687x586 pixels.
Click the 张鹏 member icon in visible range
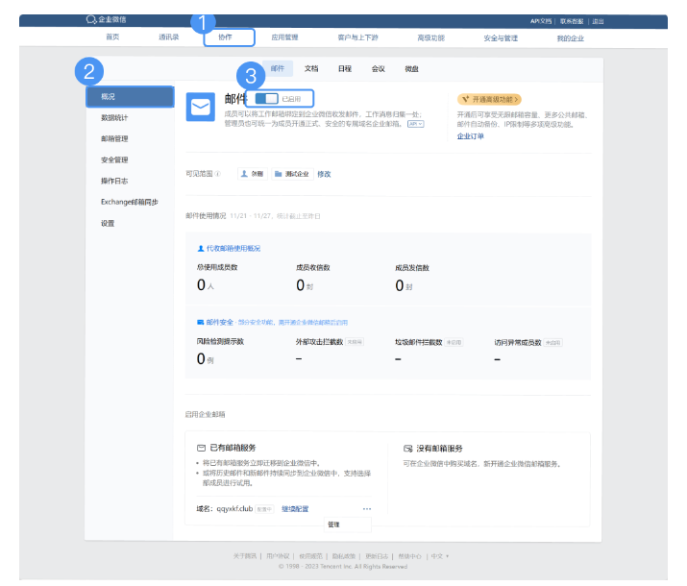pyautogui.click(x=243, y=174)
